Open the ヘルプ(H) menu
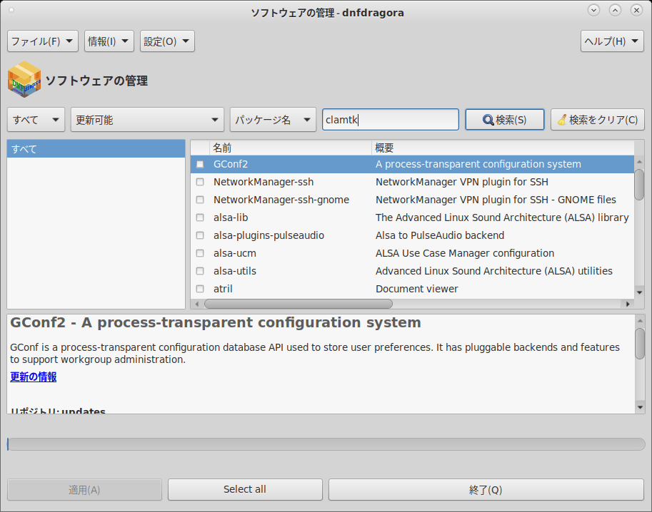Viewport: 652px width, 512px height. point(612,41)
